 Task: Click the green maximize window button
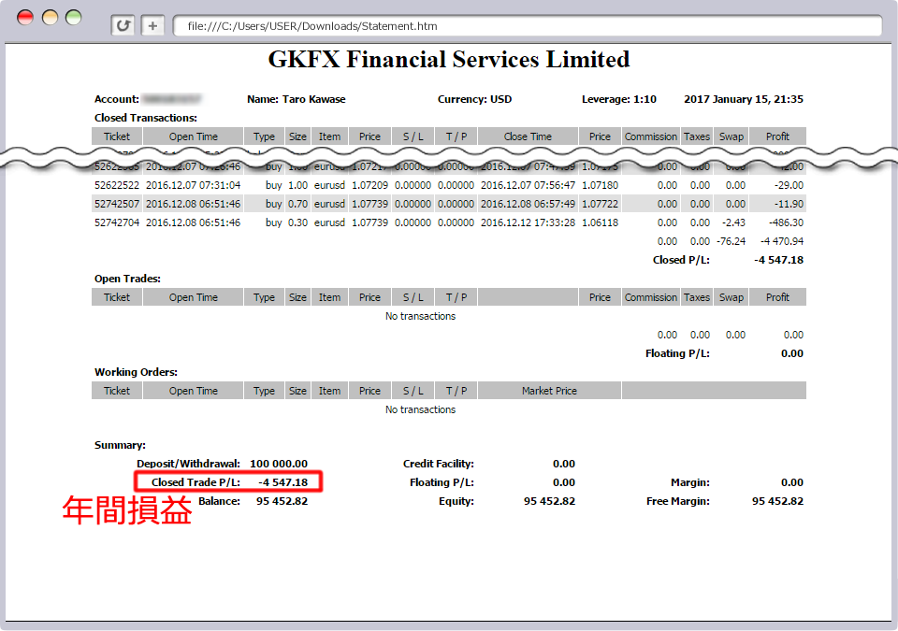point(73,18)
